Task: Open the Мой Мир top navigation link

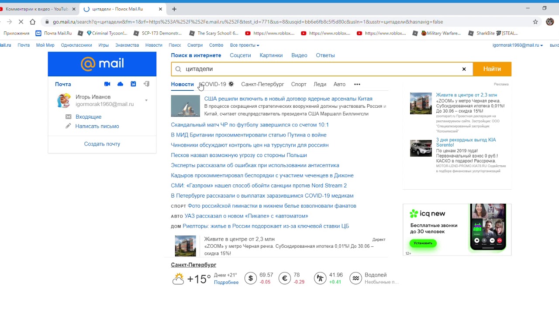Action: [45, 45]
